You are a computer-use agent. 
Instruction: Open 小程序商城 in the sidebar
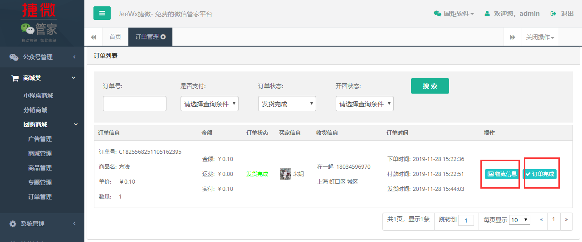click(38, 95)
